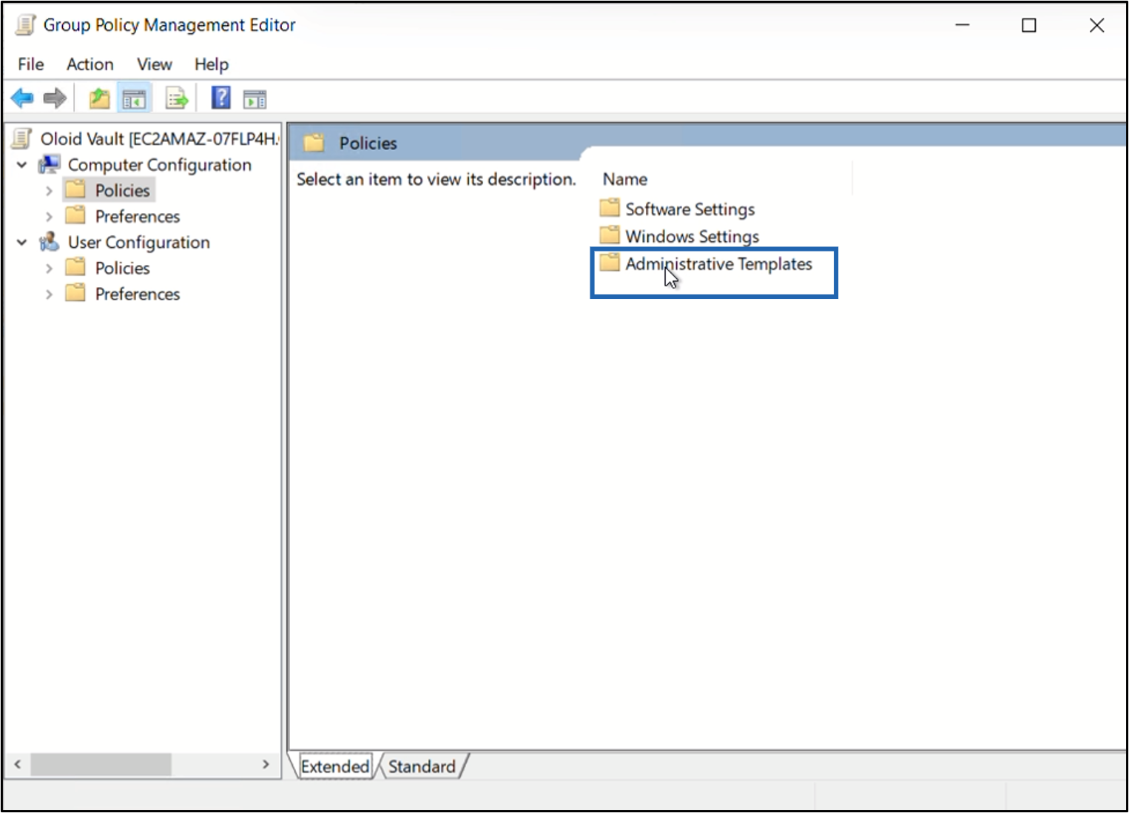The width and height of the screenshot is (1129, 813).
Task: Go up one level via folder icon
Action: tap(99, 98)
